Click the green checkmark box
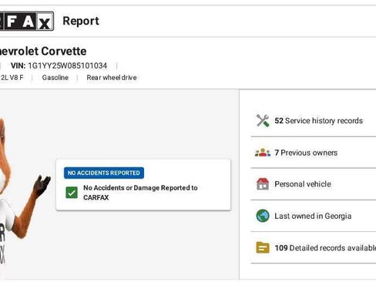 [72, 193]
